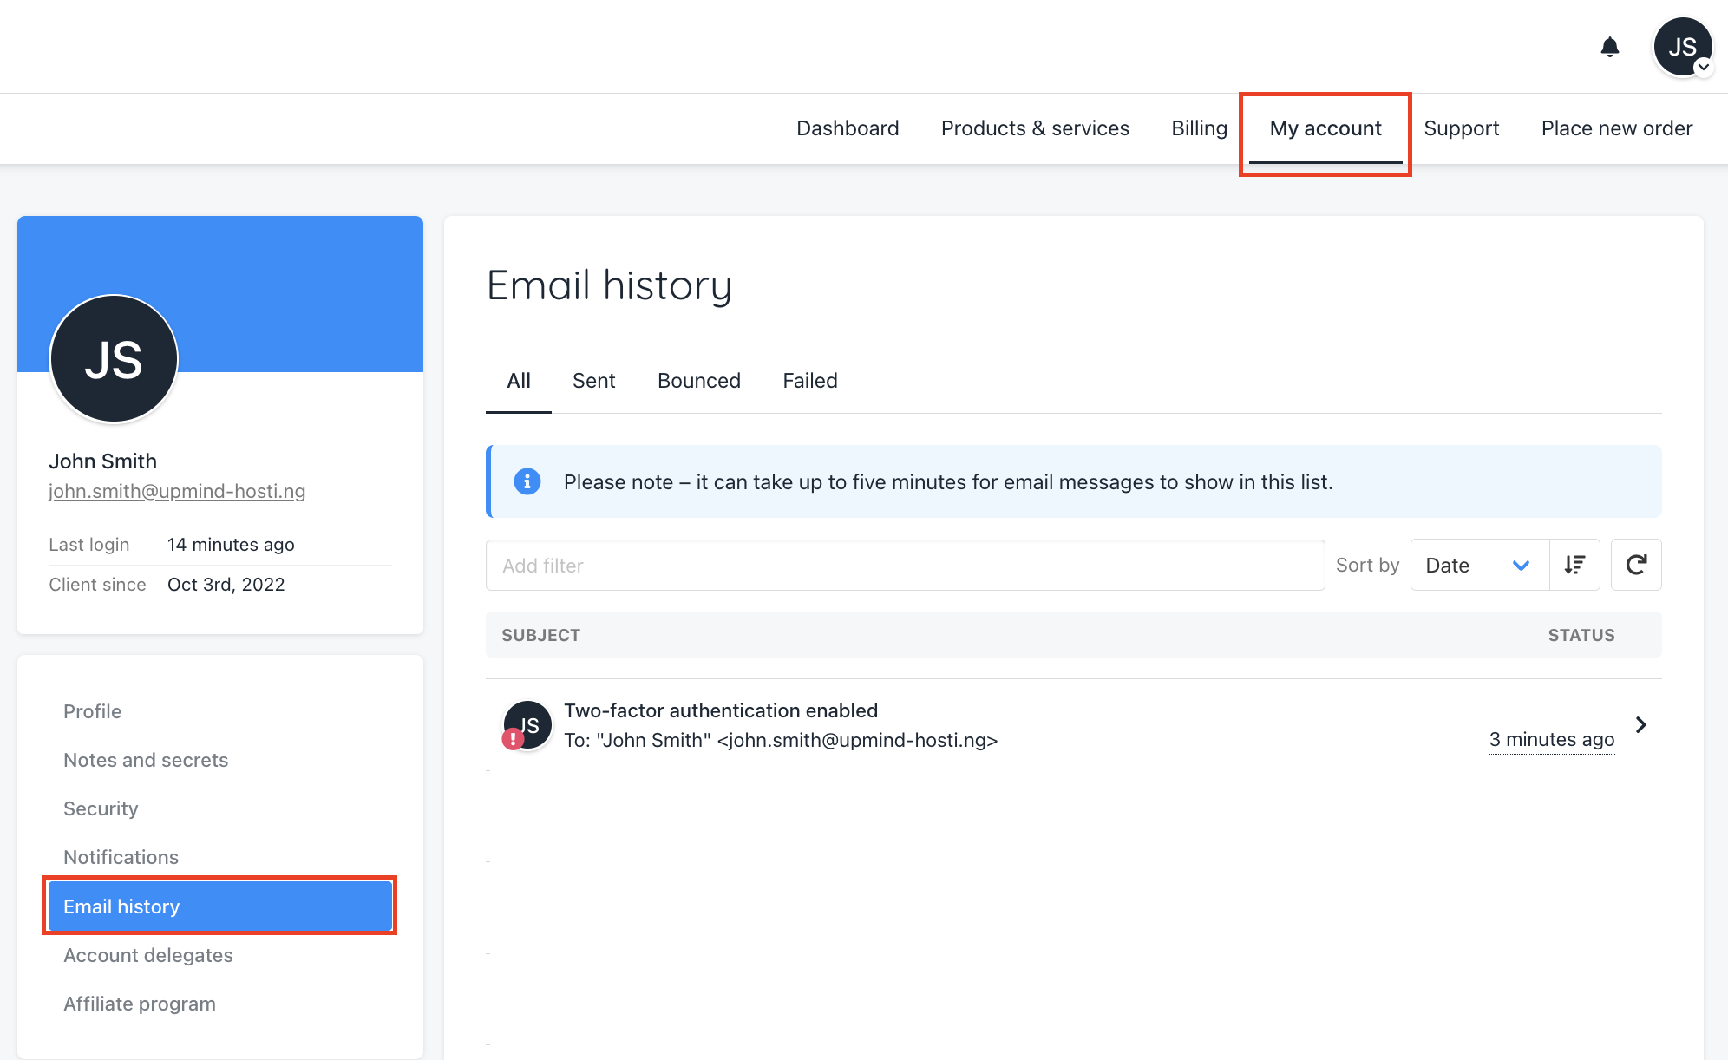Open Place new order page

pos(1616,128)
